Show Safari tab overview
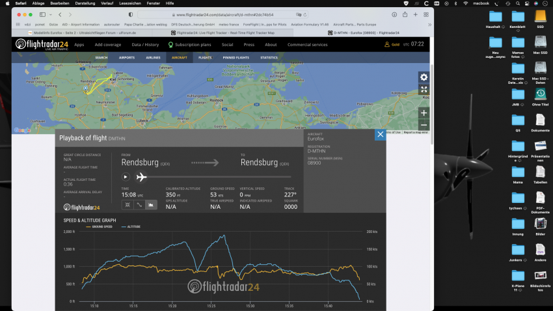Viewport: 553px width, 311px height. (426, 15)
